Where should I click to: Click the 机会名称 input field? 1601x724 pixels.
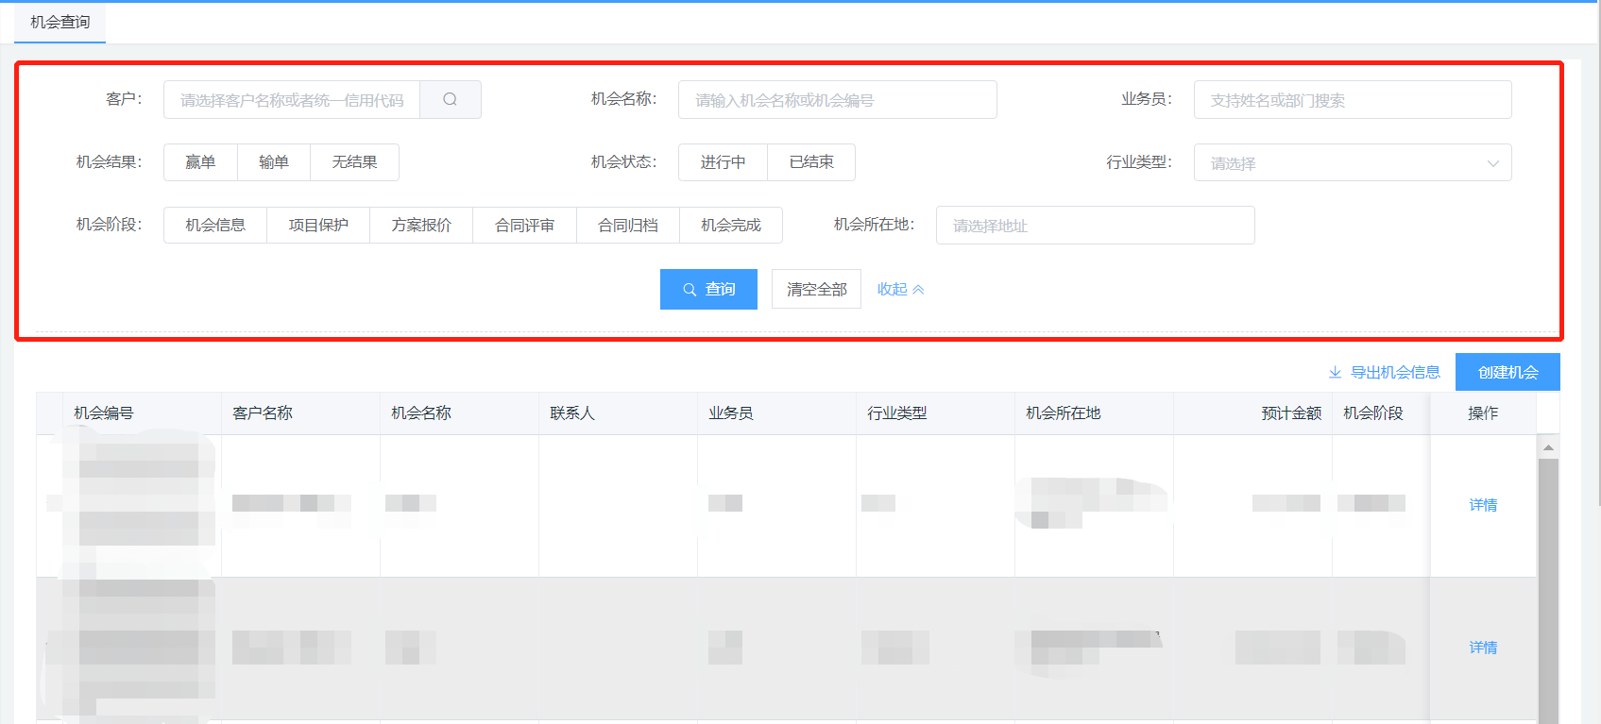(837, 100)
